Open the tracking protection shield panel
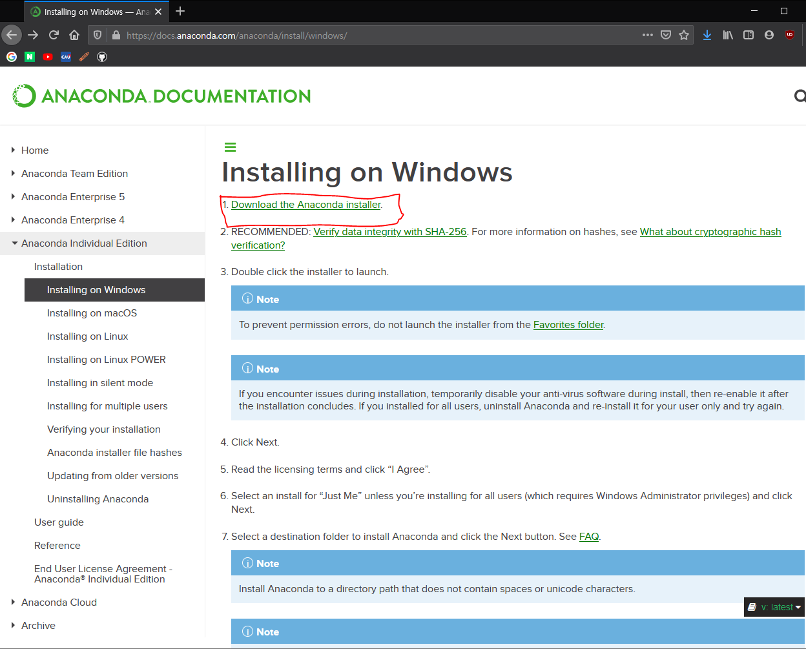This screenshot has width=806, height=649. (x=98, y=35)
